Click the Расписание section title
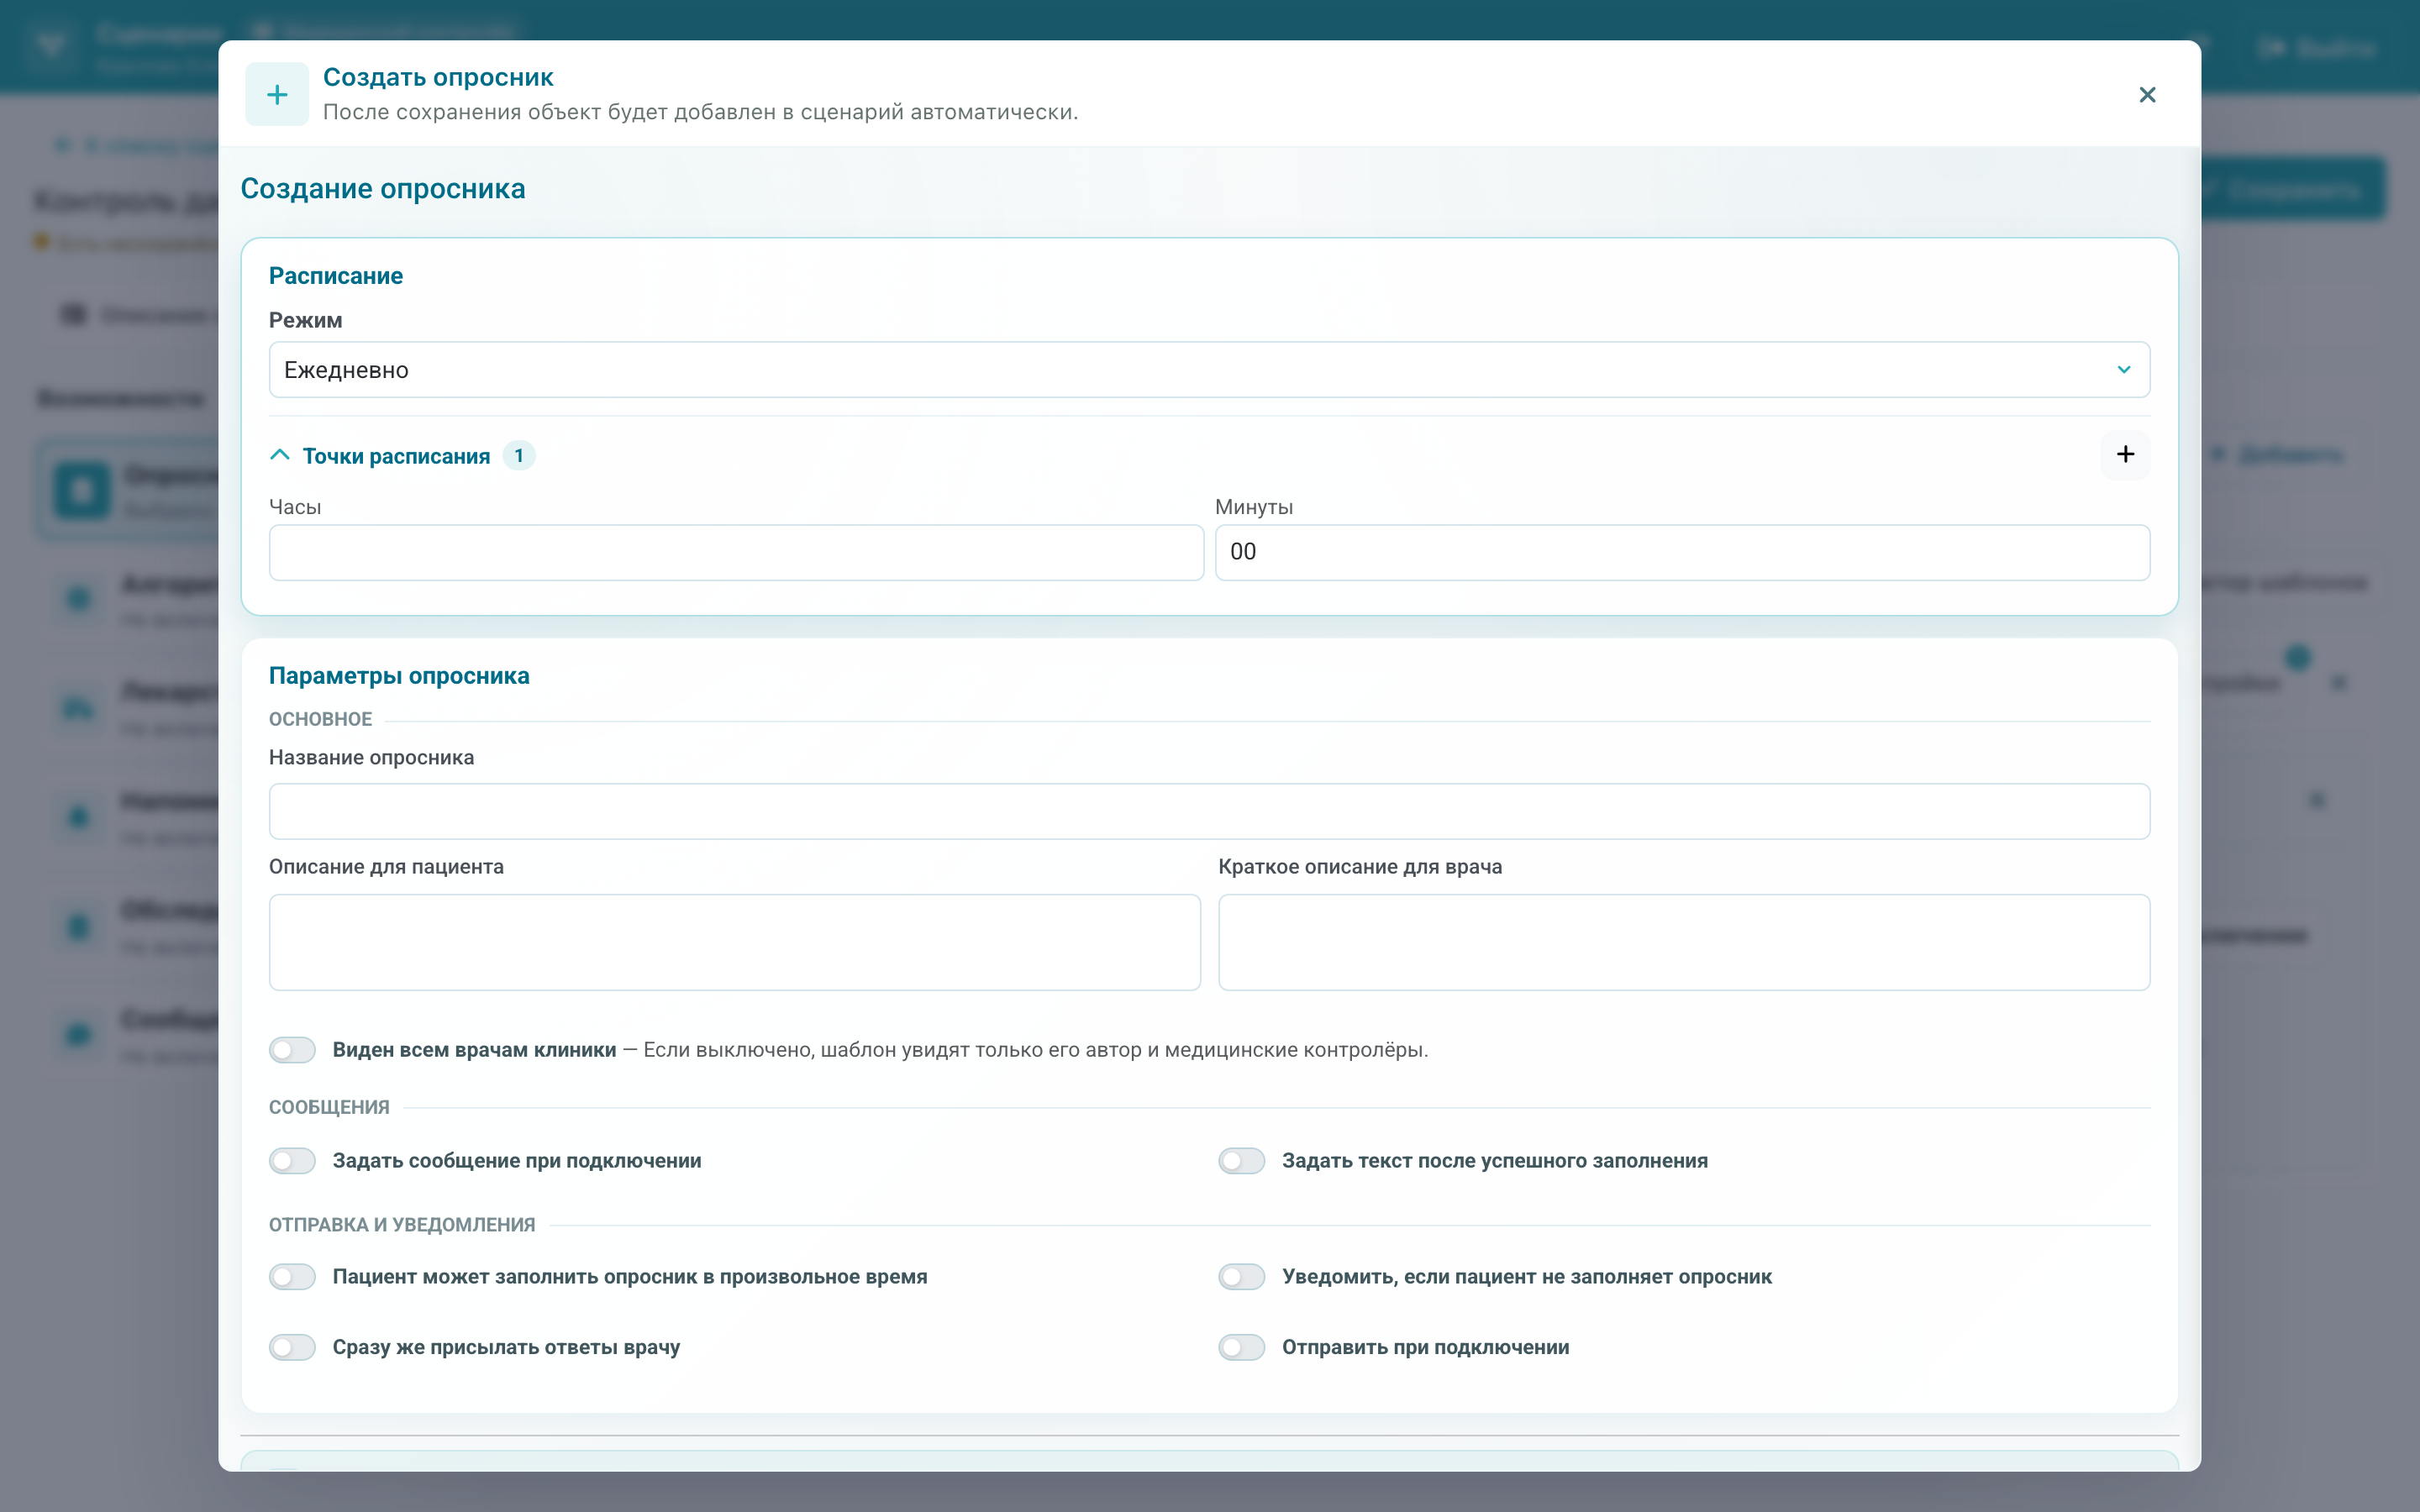 pyautogui.click(x=336, y=276)
